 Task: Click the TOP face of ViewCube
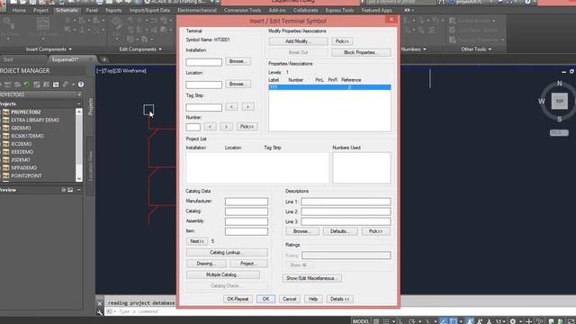560,101
